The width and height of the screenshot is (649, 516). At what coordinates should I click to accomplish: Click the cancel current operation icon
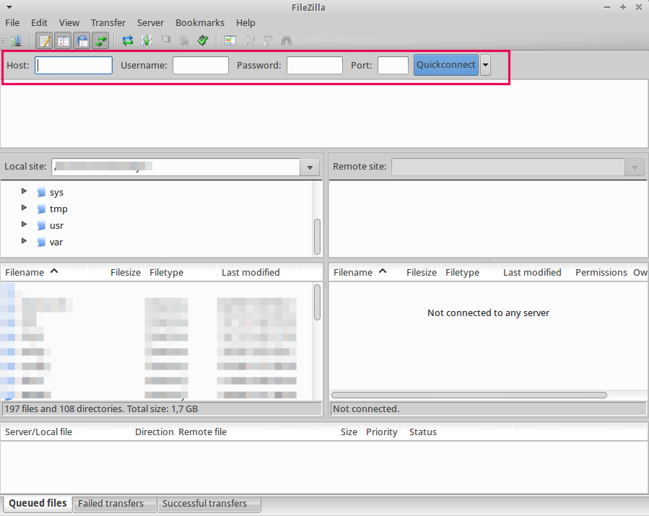pyautogui.click(x=165, y=40)
